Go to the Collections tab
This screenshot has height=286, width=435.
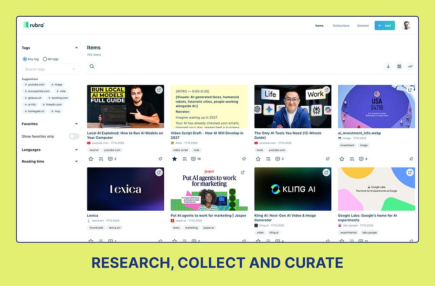(341, 25)
